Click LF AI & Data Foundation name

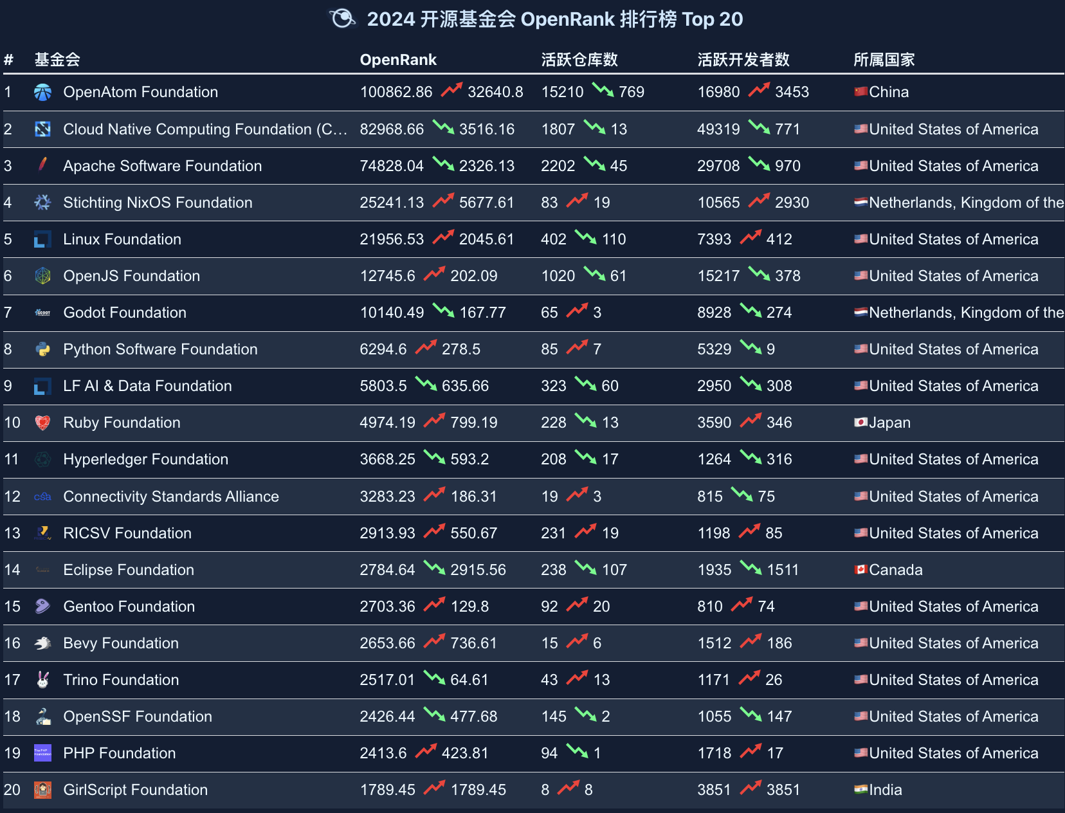pyautogui.click(x=147, y=386)
